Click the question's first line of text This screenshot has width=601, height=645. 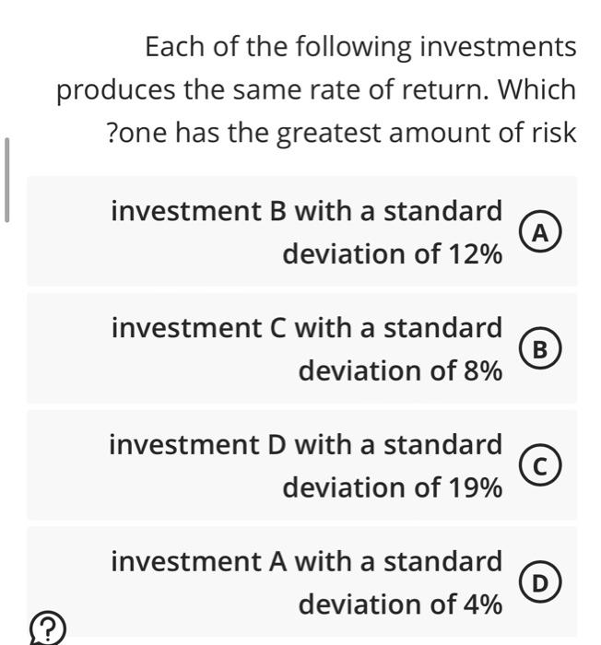pyautogui.click(x=360, y=47)
